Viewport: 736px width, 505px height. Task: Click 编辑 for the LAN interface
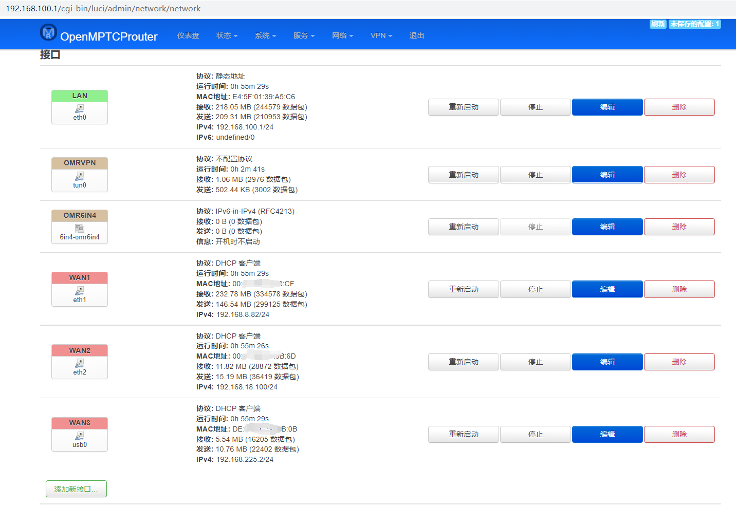[x=607, y=107]
